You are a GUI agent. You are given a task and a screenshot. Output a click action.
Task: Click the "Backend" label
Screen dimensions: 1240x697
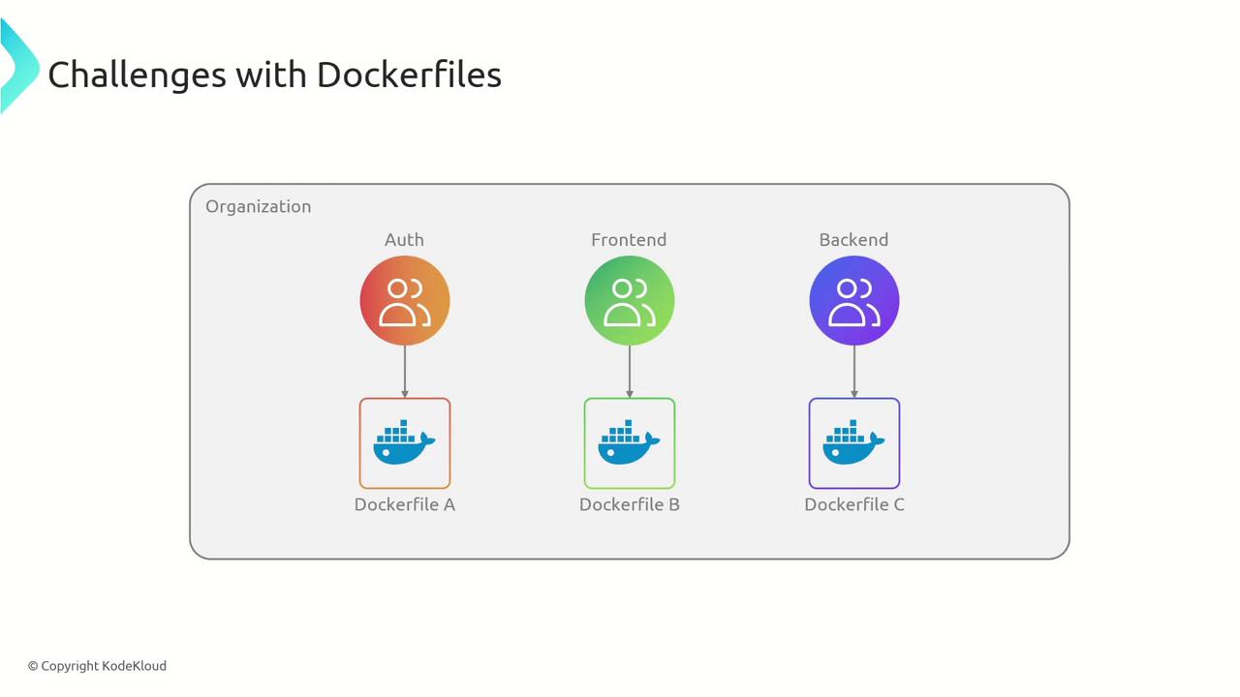coord(853,240)
